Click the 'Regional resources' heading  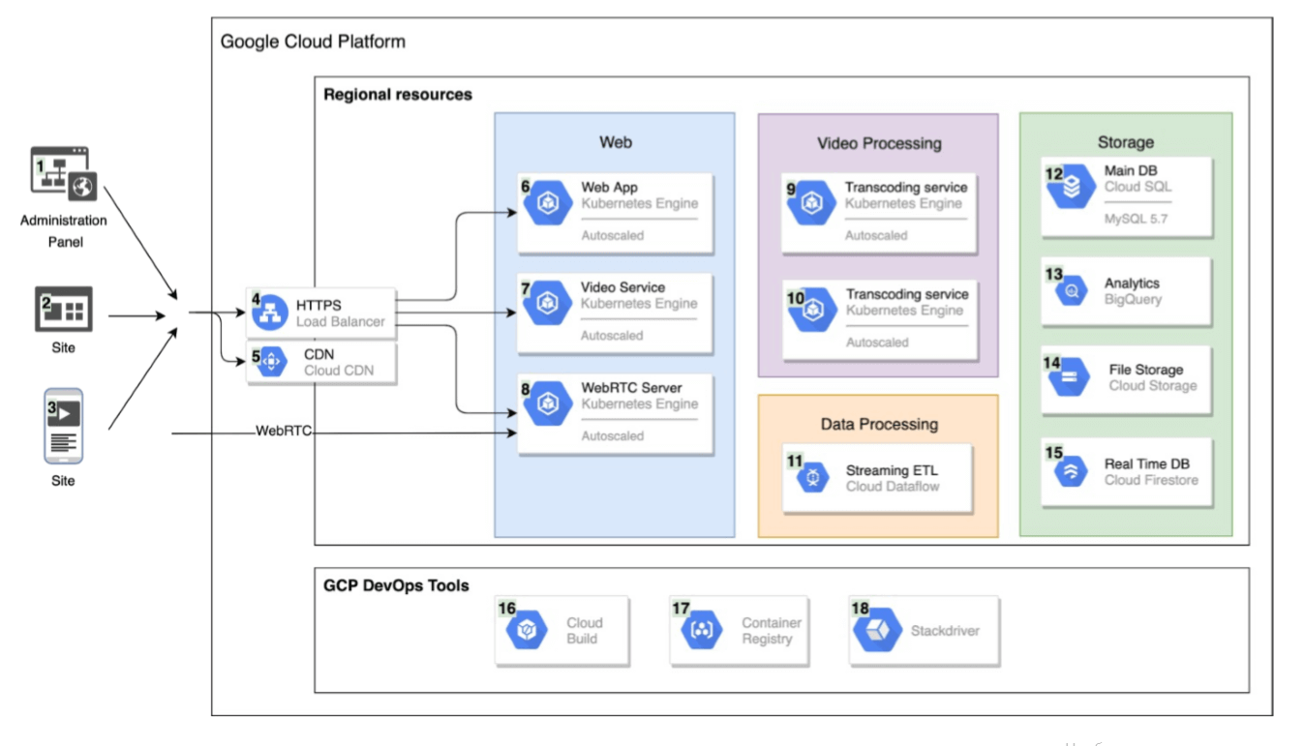(398, 94)
